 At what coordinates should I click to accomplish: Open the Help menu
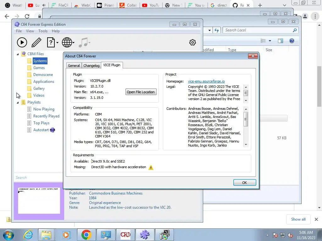tap(56, 31)
